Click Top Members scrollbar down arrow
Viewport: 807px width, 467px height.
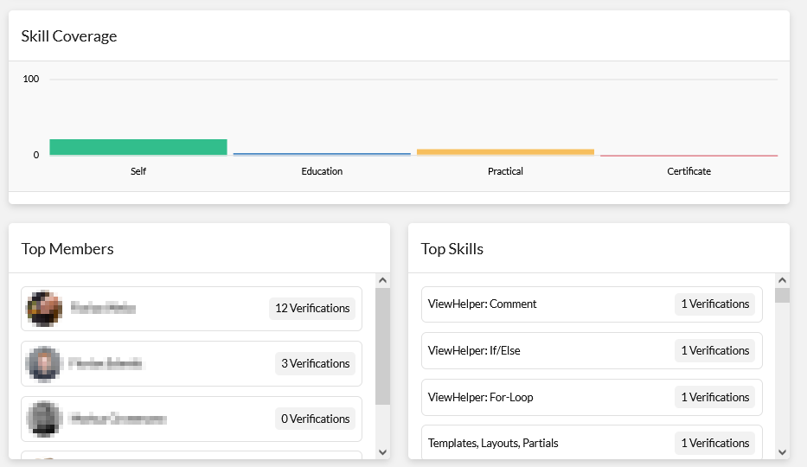click(382, 452)
